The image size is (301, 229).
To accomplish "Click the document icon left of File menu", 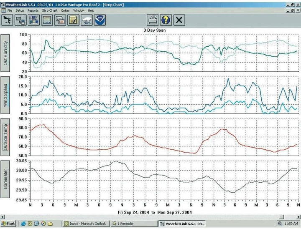I will [x=3, y=10].
